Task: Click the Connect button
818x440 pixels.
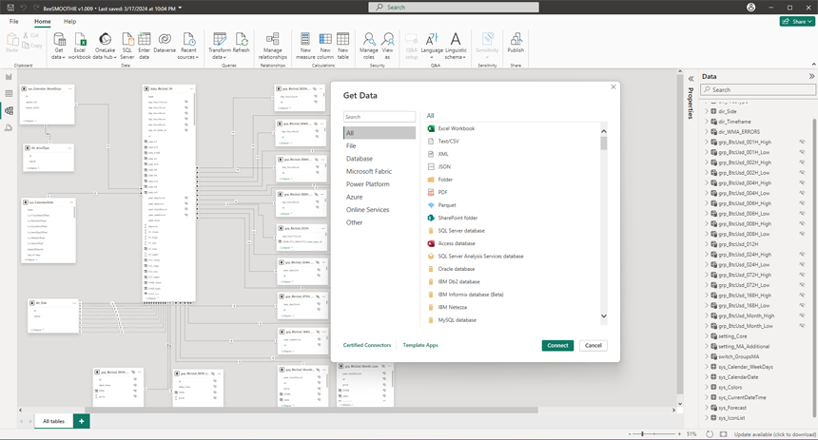Action: click(557, 346)
